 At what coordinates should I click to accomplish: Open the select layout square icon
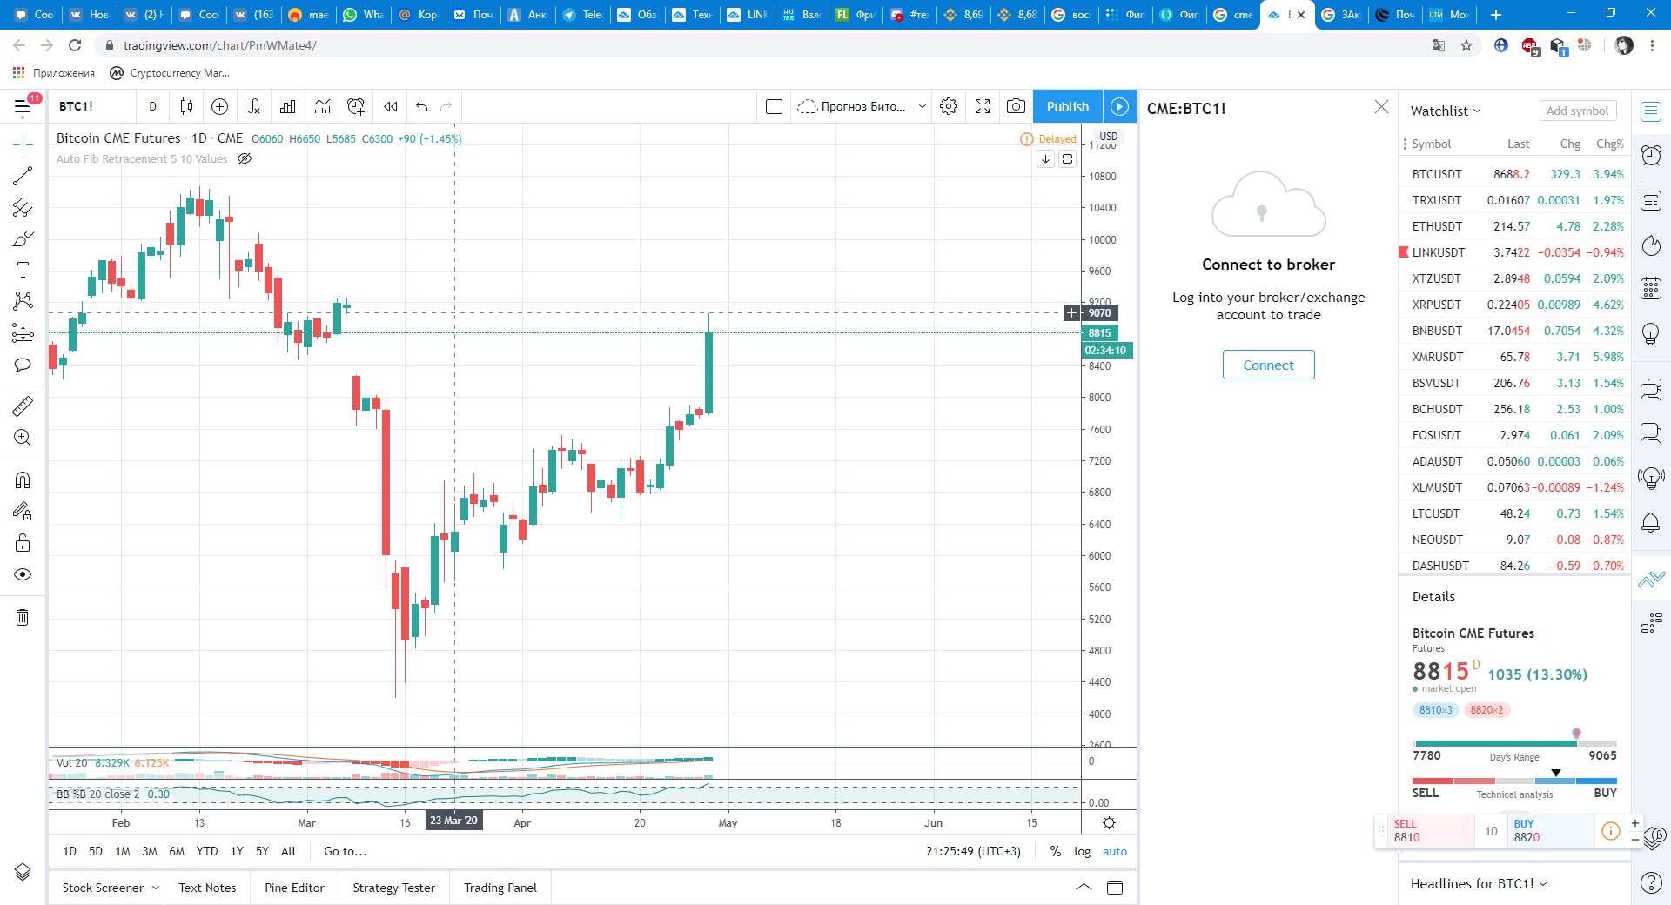tap(774, 106)
